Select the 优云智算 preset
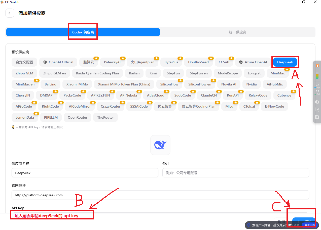The image size is (321, 230). tap(165, 106)
